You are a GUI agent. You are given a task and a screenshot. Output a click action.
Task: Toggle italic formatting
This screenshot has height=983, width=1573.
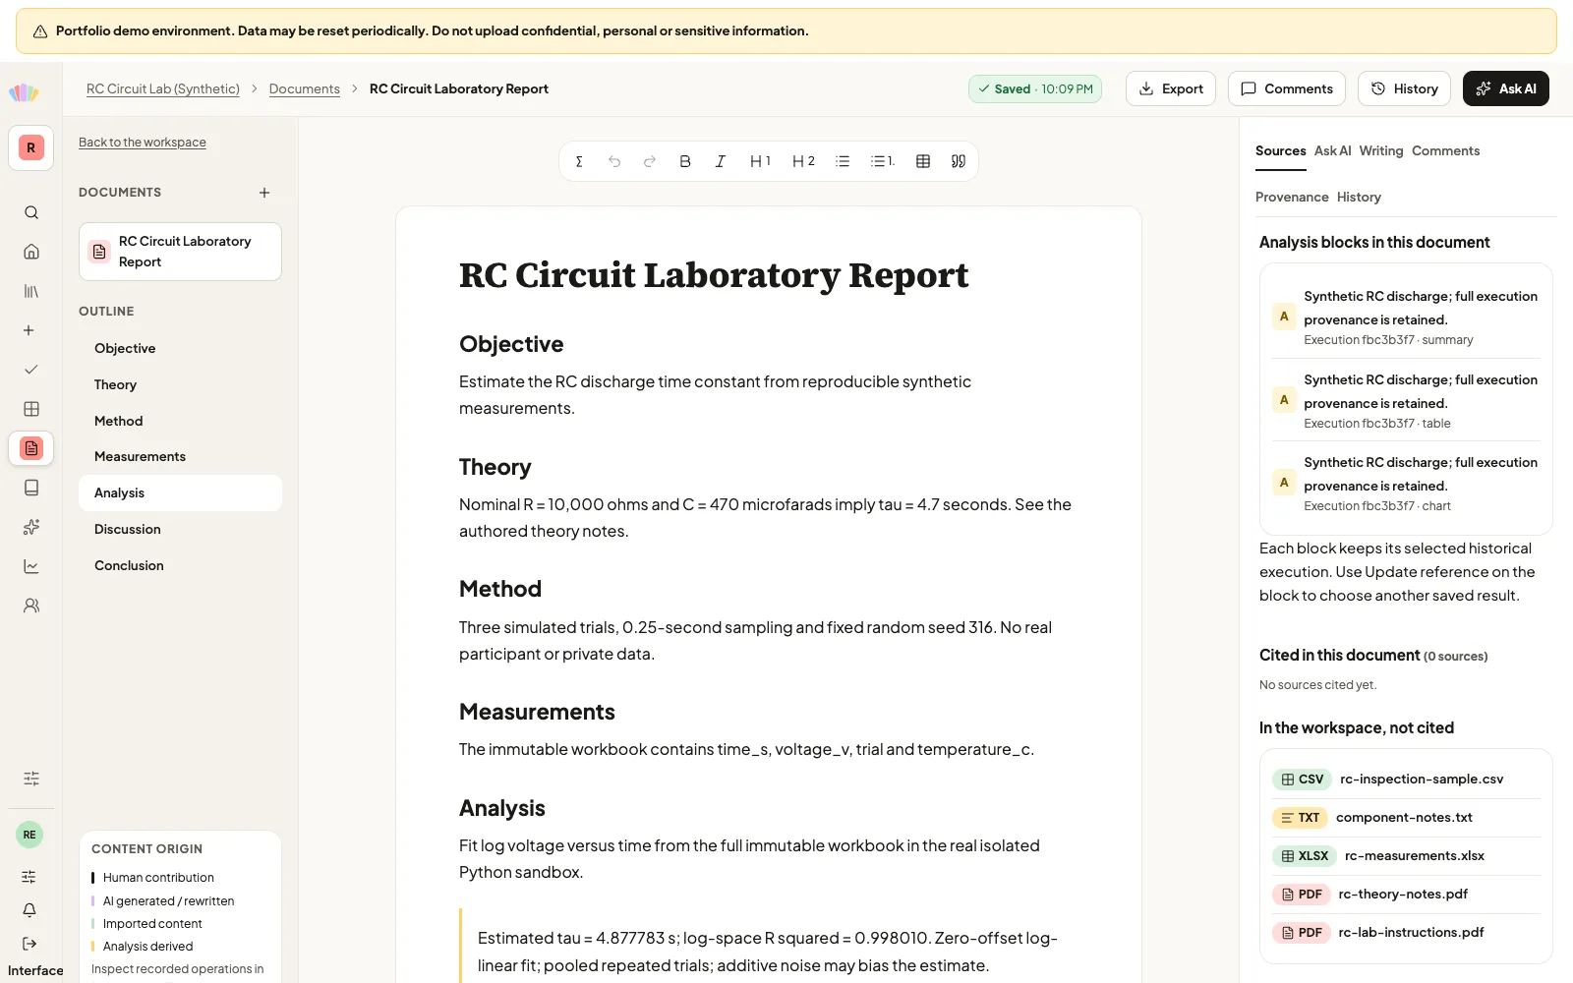(721, 161)
